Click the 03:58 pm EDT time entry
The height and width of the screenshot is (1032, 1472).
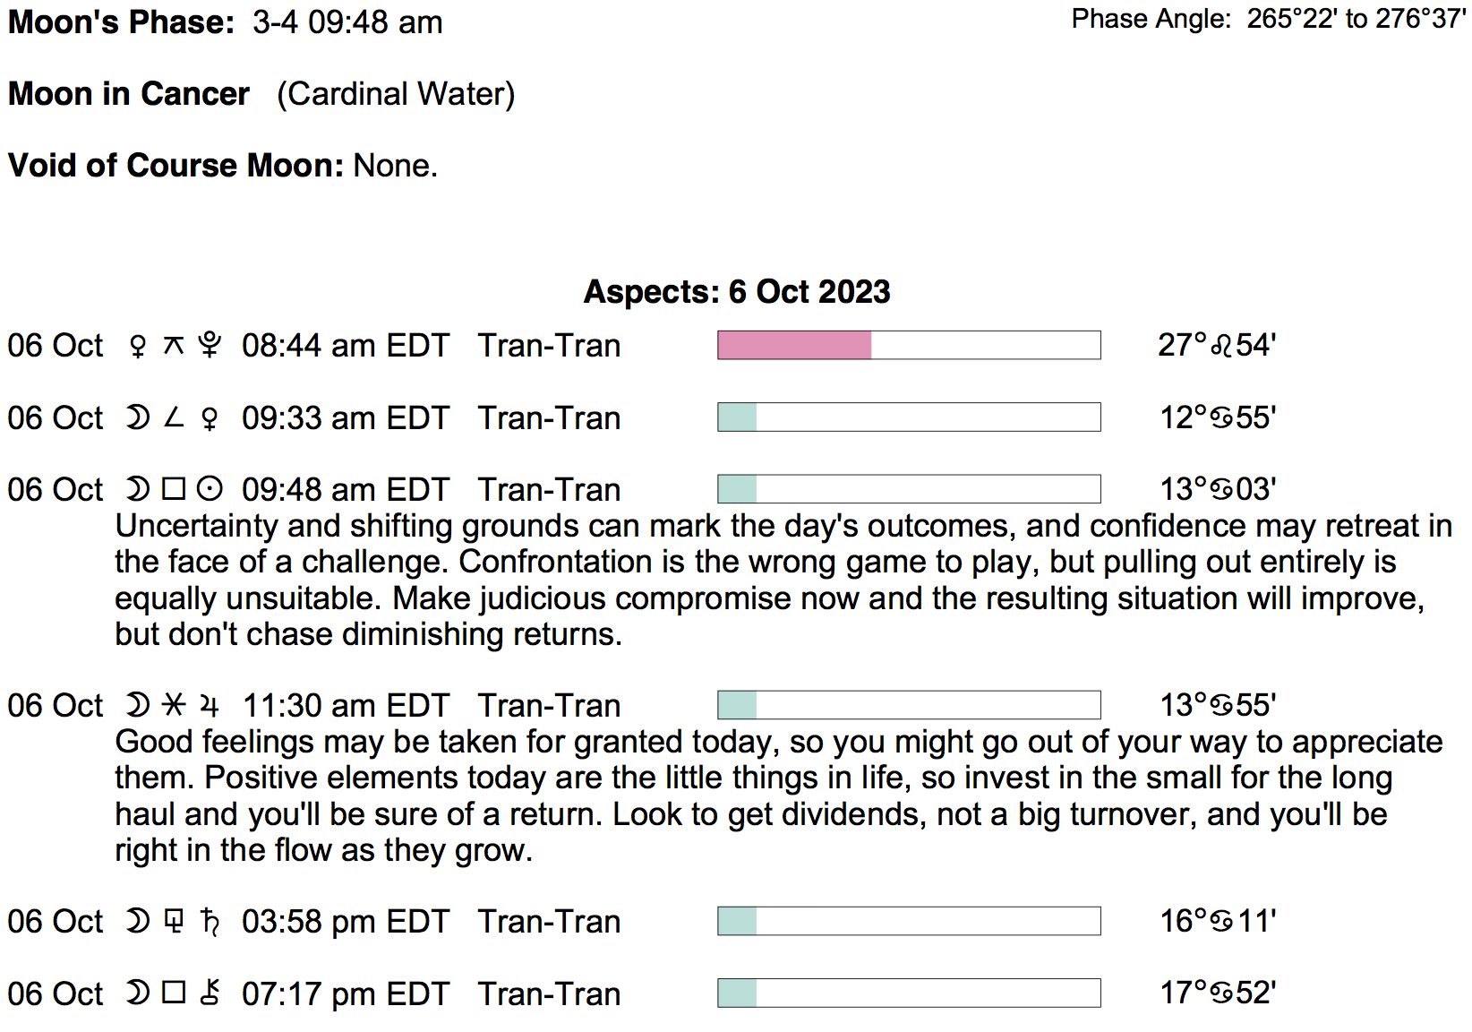(x=345, y=922)
